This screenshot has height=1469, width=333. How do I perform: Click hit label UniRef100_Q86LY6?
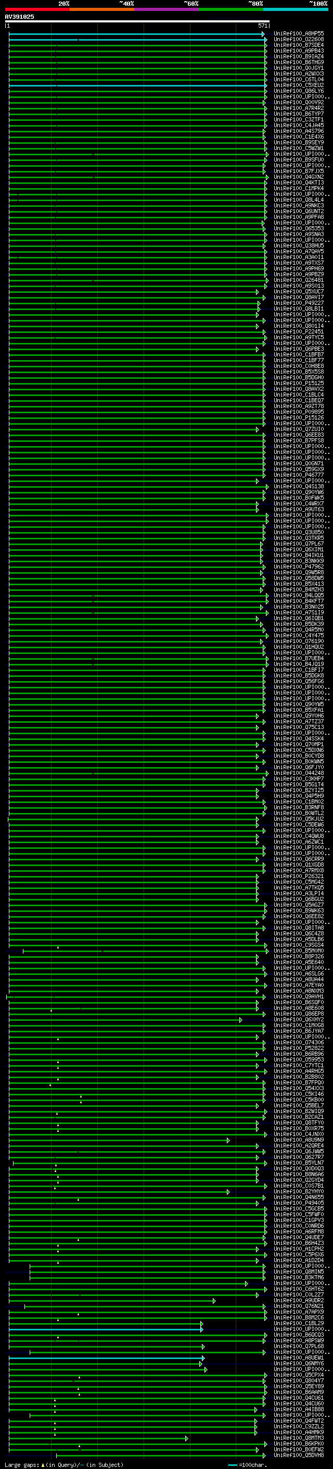(299, 91)
